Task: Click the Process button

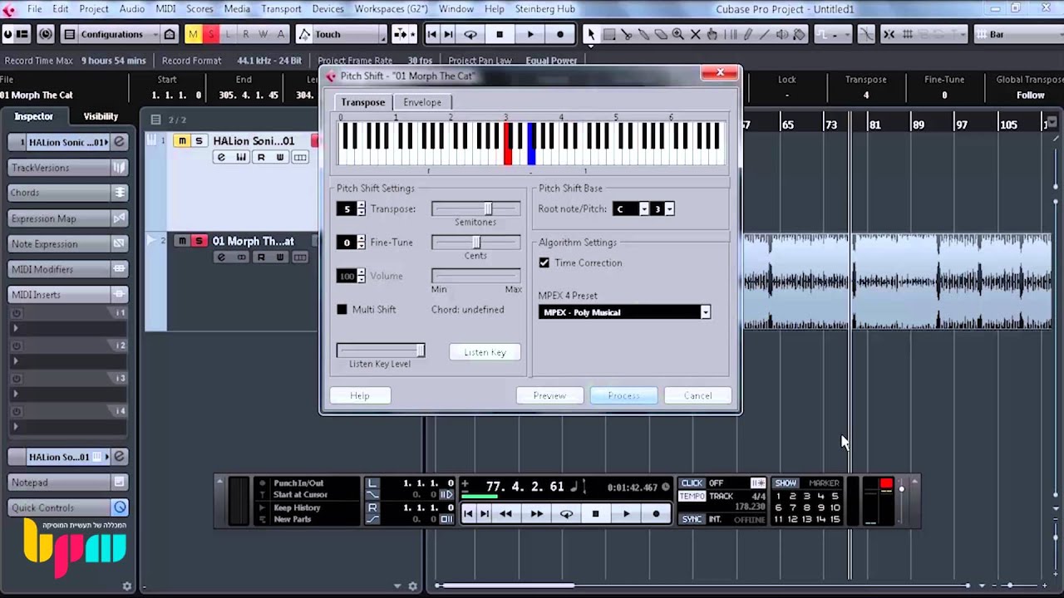Action: tap(623, 395)
